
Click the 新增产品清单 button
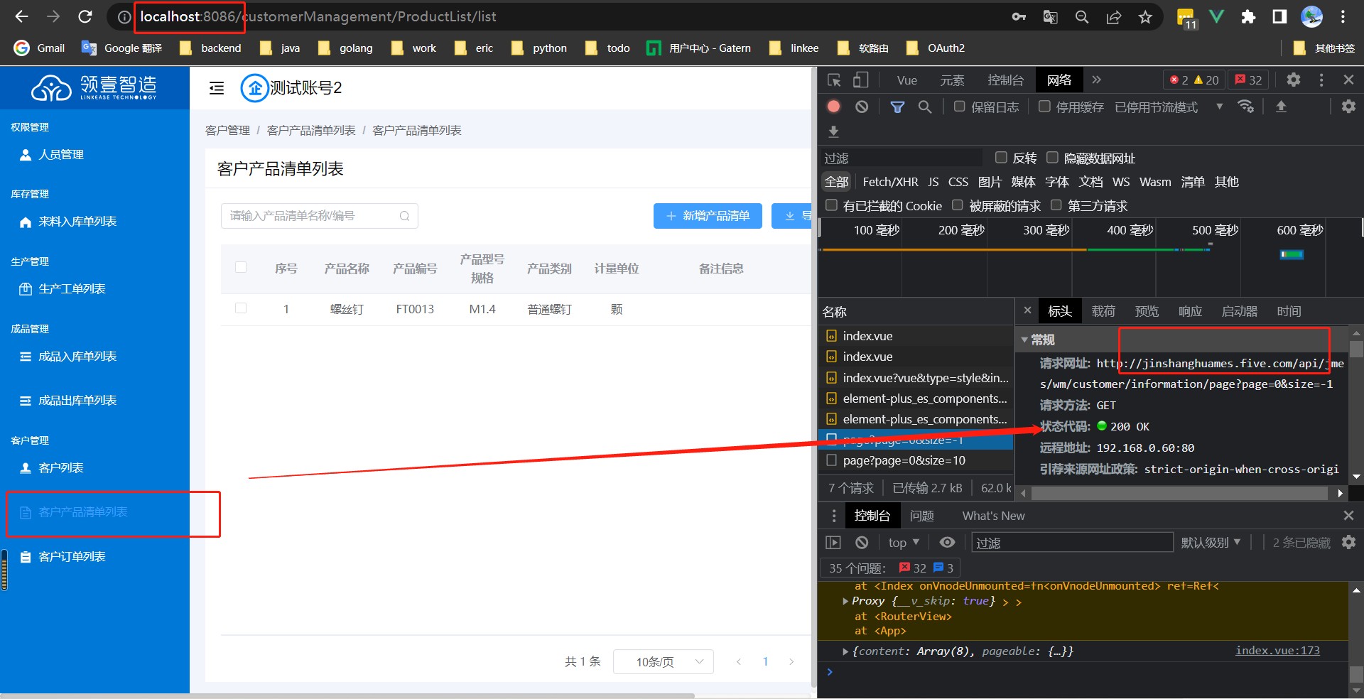click(708, 216)
